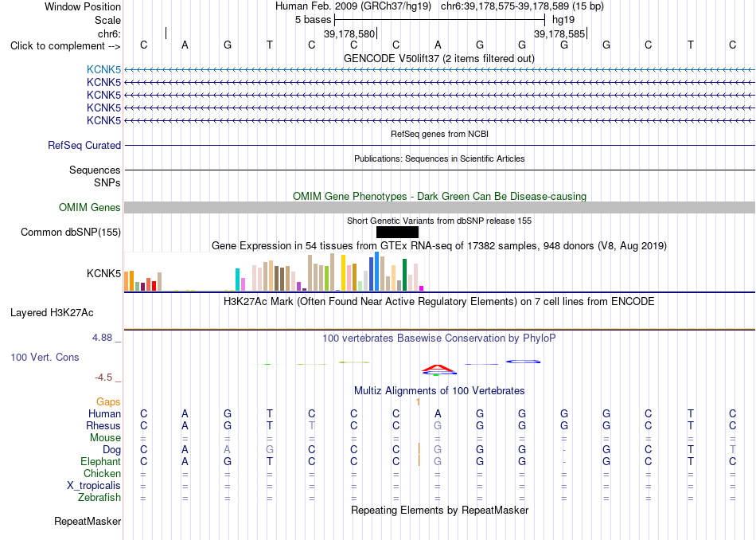Select the light-blue highlighted KCNK5 transcript label

[x=103, y=70]
